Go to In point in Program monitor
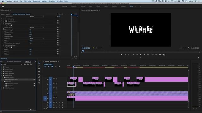202x113 pixels. 134,55
